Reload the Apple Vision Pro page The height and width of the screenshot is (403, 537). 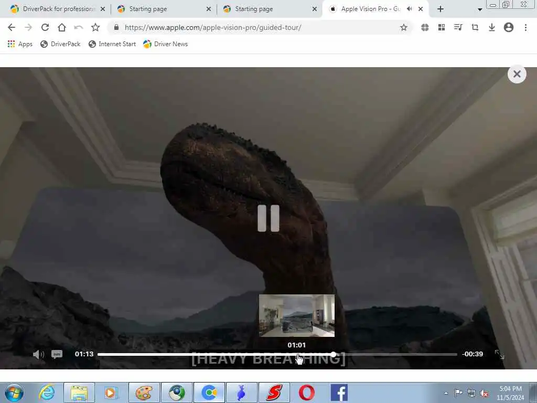45,27
